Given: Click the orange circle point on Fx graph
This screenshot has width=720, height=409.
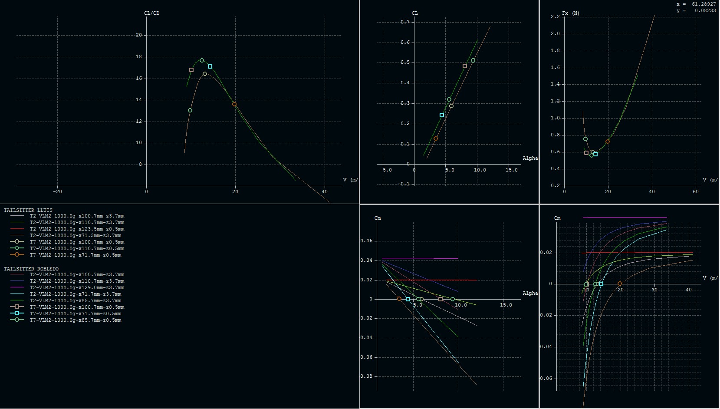Looking at the screenshot, I should [x=608, y=142].
